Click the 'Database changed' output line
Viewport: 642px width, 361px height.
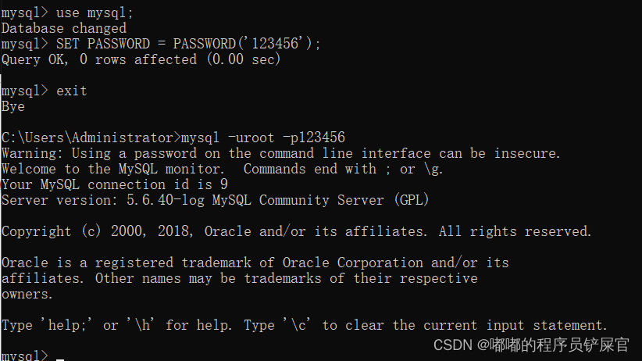[x=63, y=28]
